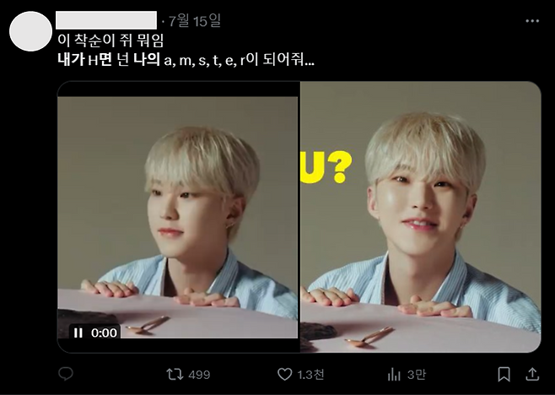Like the post with the heart icon

coord(284,374)
